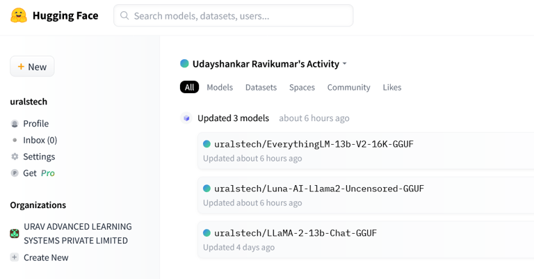Click avatar icon on LLaMA-2-13b-Chat card

[x=207, y=233]
